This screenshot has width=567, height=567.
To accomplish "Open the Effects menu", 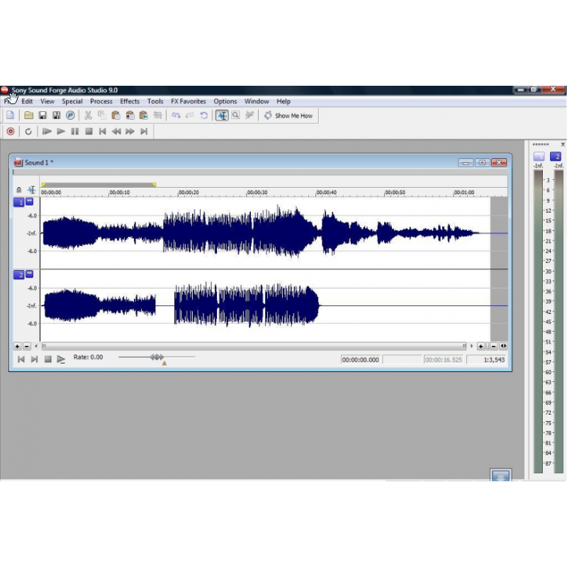I will coord(130,101).
